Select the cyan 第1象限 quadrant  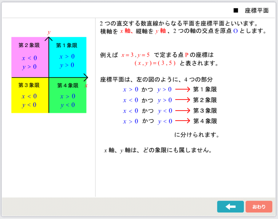68,57
